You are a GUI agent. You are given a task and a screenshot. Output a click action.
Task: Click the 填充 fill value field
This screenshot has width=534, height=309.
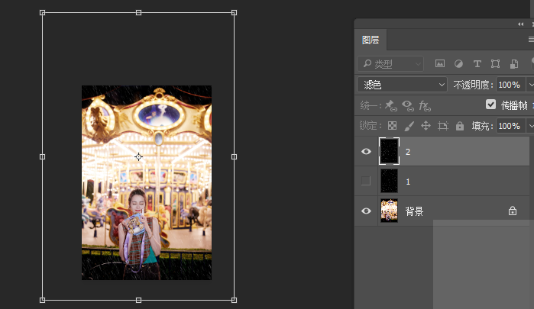tap(510, 126)
